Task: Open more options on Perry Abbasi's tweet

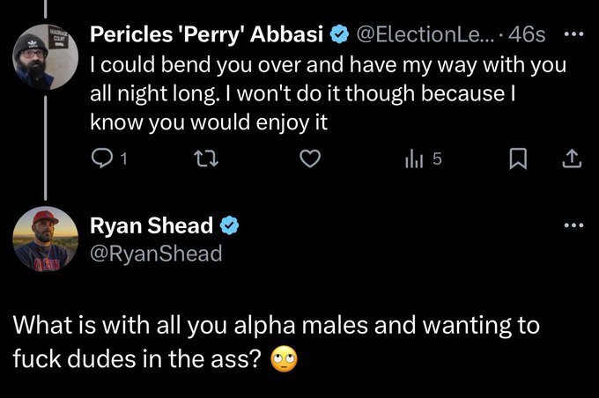Action: click(573, 35)
